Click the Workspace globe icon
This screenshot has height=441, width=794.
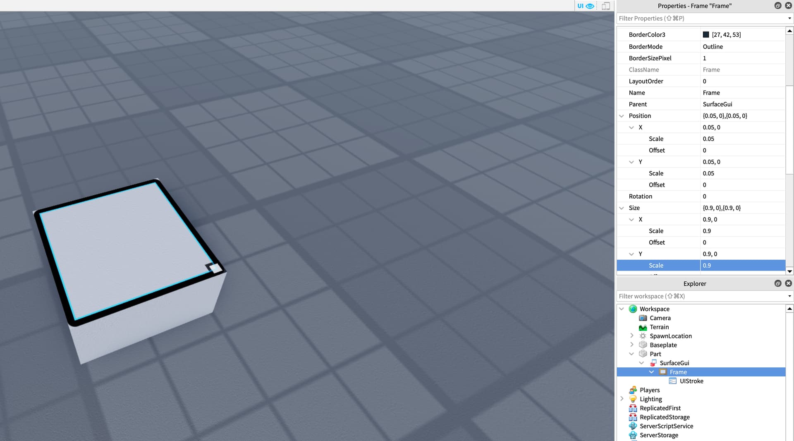[633, 309]
